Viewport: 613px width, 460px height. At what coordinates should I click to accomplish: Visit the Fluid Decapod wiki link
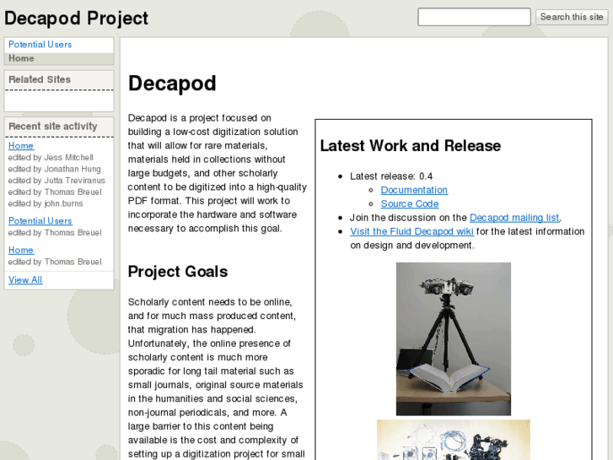coord(411,231)
